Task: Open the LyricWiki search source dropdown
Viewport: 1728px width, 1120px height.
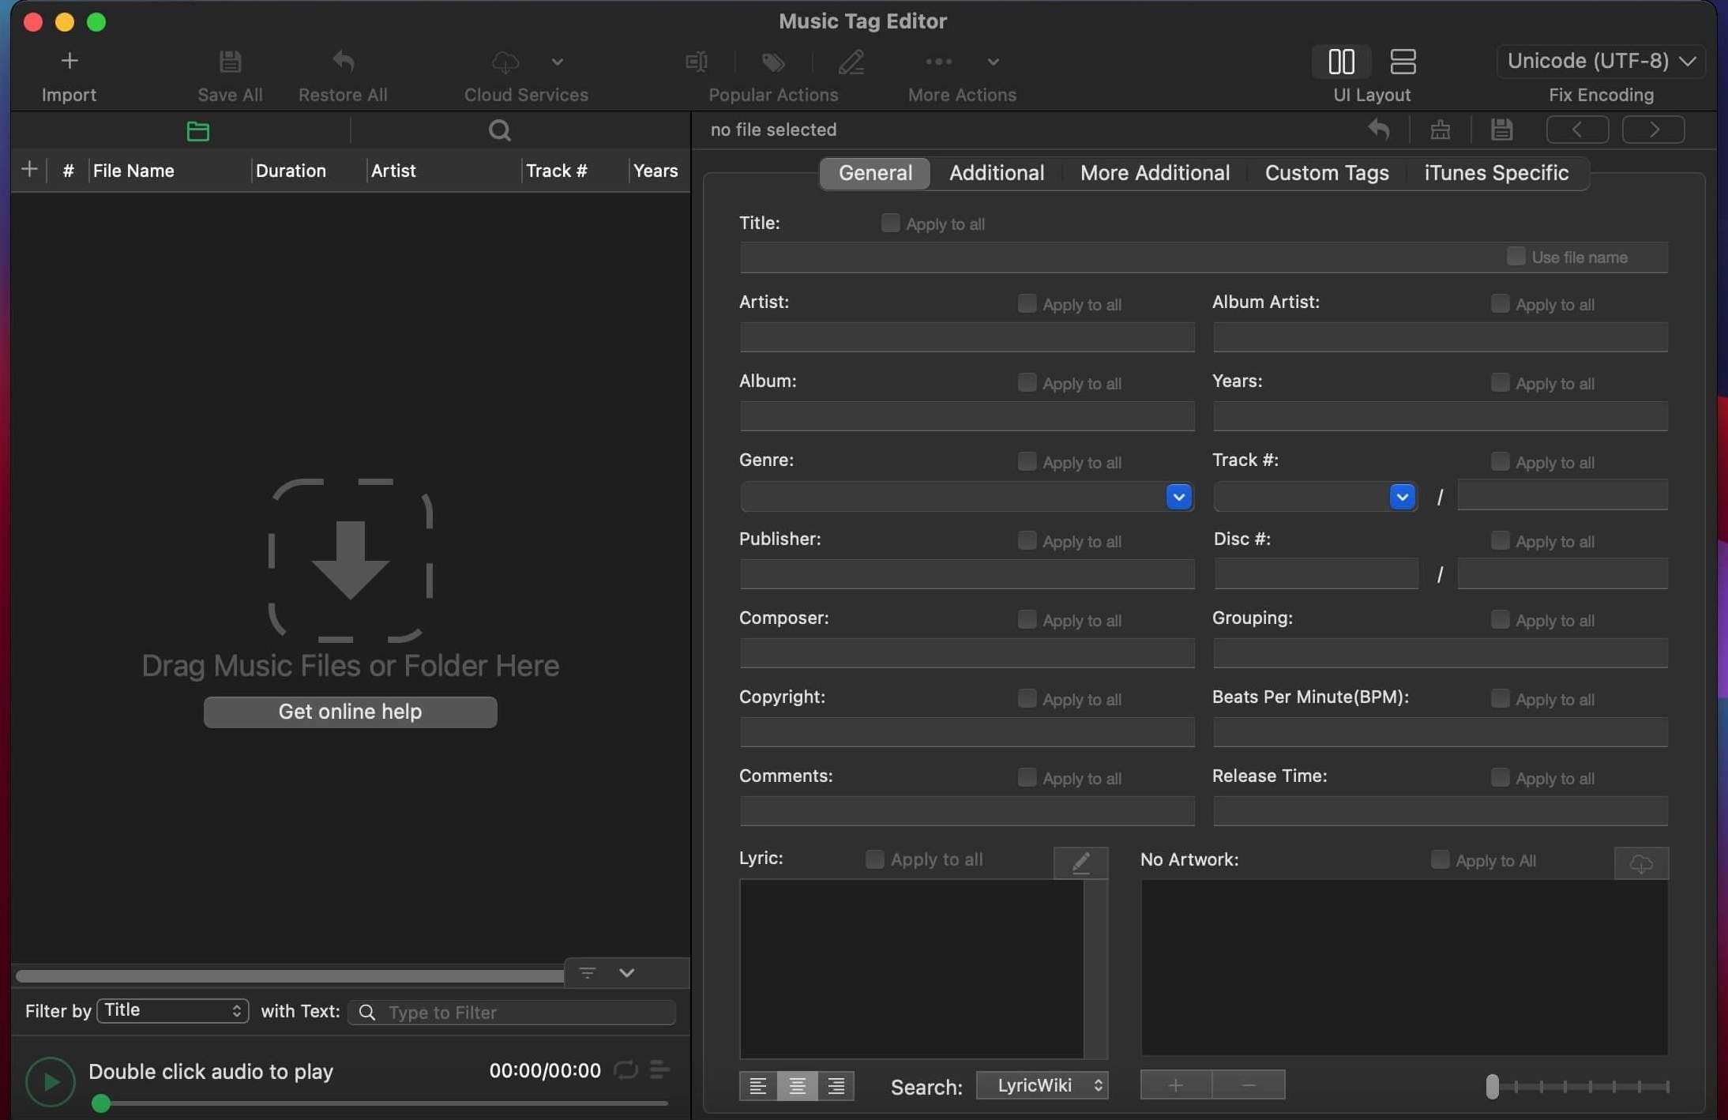Action: [x=1042, y=1085]
